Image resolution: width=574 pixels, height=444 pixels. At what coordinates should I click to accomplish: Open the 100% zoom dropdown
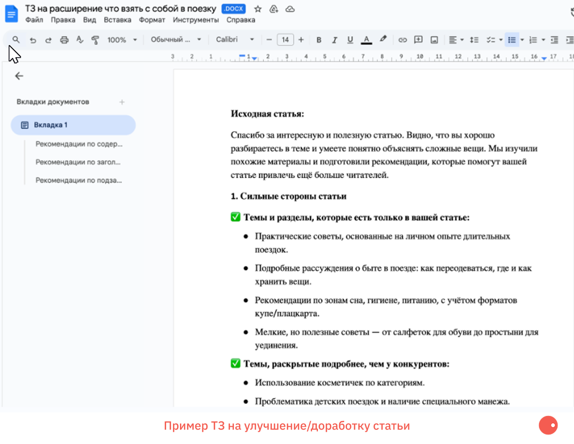click(122, 40)
